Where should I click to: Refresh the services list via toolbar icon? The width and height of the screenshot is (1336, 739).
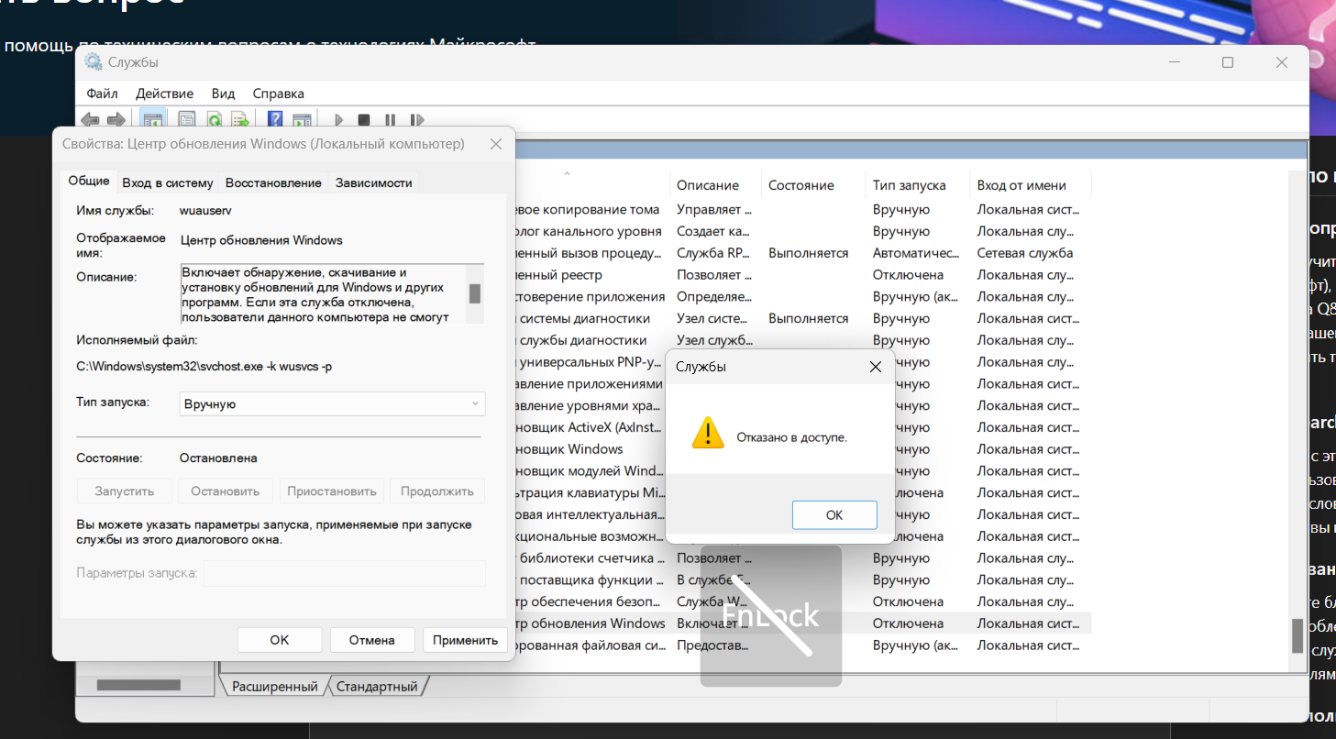pyautogui.click(x=214, y=120)
